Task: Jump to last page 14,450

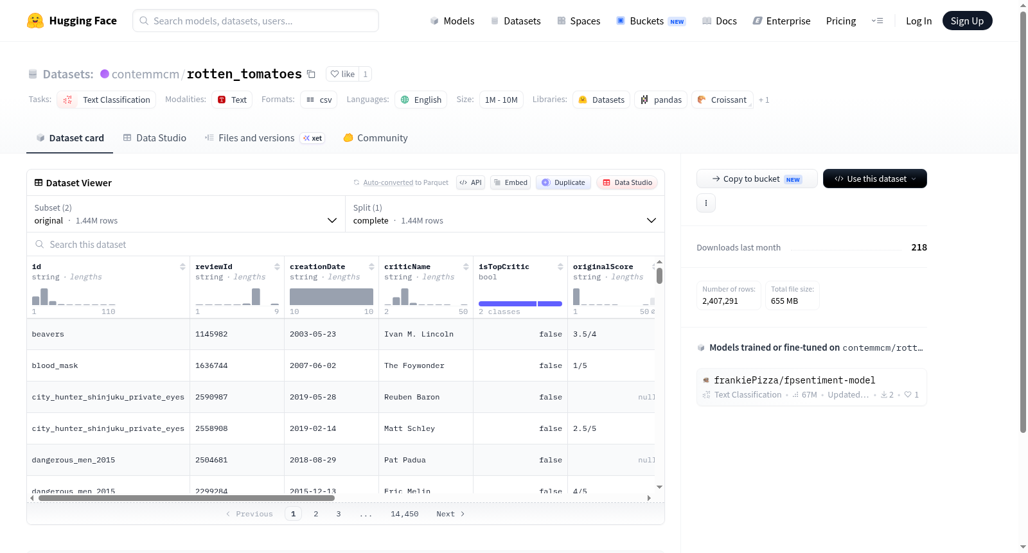Action: pyautogui.click(x=405, y=514)
